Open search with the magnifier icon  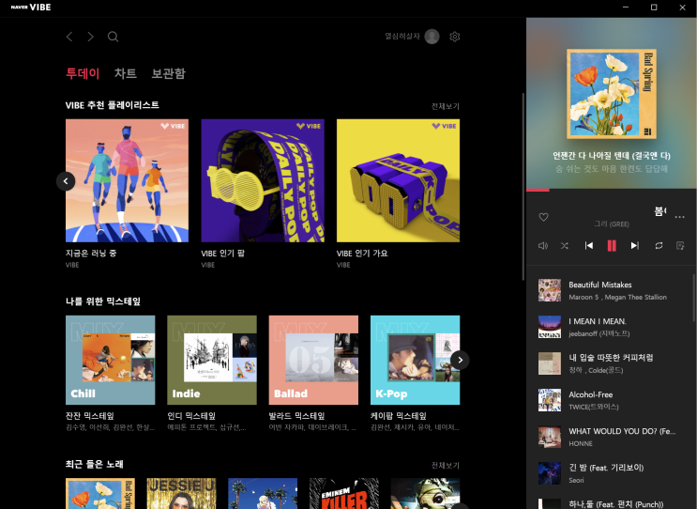(113, 37)
